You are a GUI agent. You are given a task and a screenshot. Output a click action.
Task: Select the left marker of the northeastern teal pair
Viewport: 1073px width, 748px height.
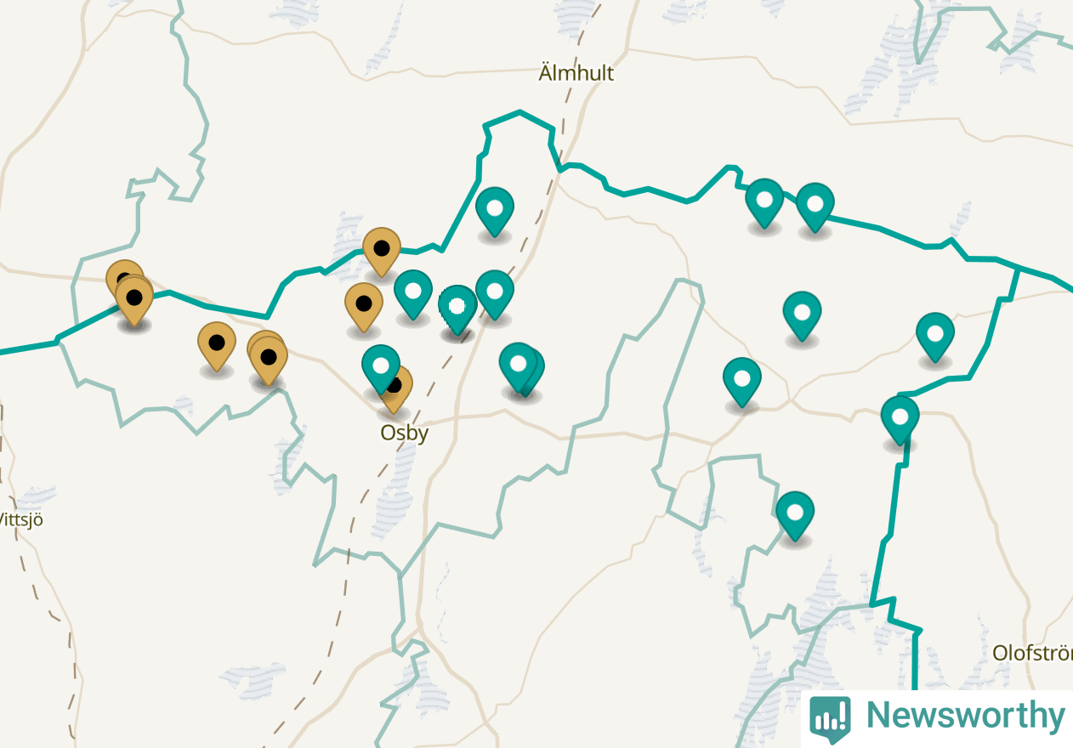[764, 203]
